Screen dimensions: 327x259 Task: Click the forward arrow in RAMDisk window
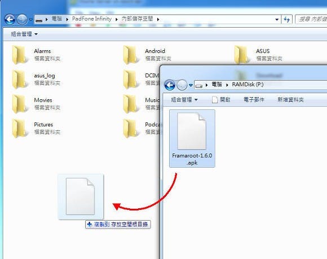[x=182, y=85]
